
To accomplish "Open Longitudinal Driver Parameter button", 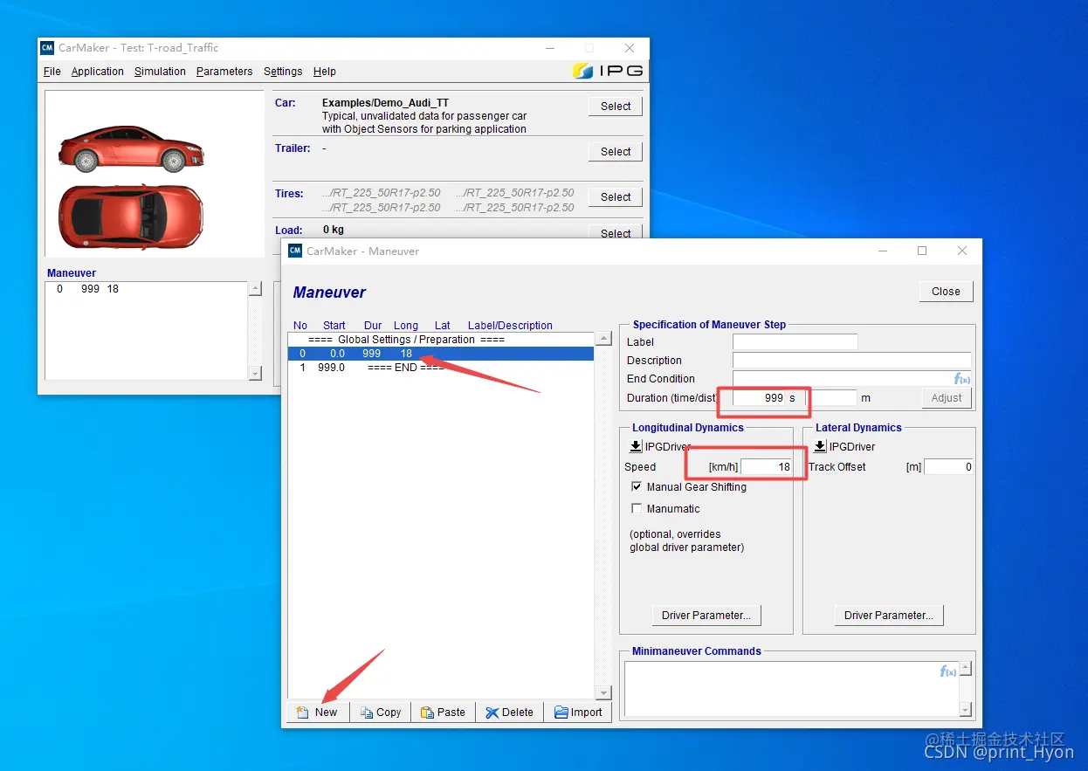I will [706, 616].
